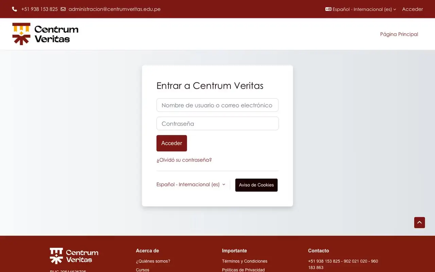
Task: Click the scroll-to-top arrow button
Action: tap(419, 223)
